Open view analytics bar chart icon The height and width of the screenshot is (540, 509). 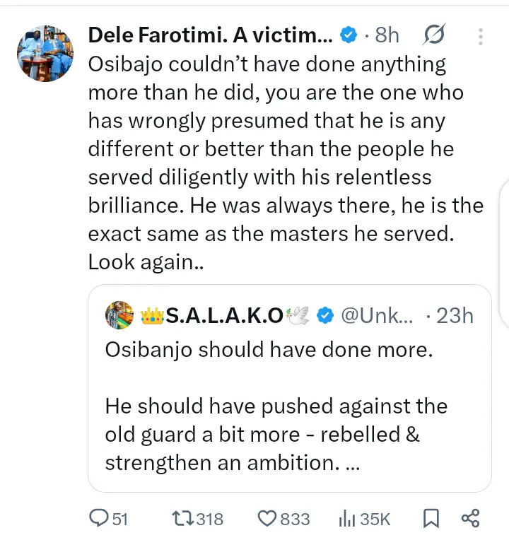pos(346,519)
